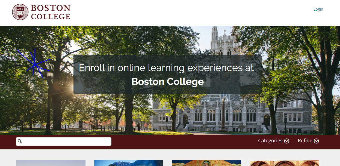Click the magnifying glass search icon
Screen dimensions: 340x166
(x=20, y=141)
